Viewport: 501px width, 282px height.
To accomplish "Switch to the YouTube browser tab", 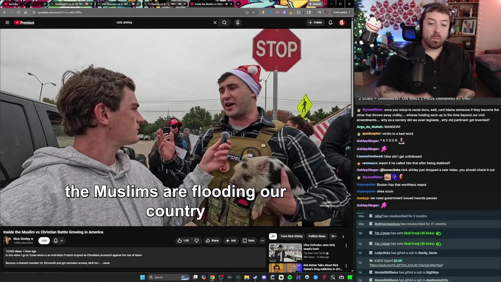I will coord(23,4).
